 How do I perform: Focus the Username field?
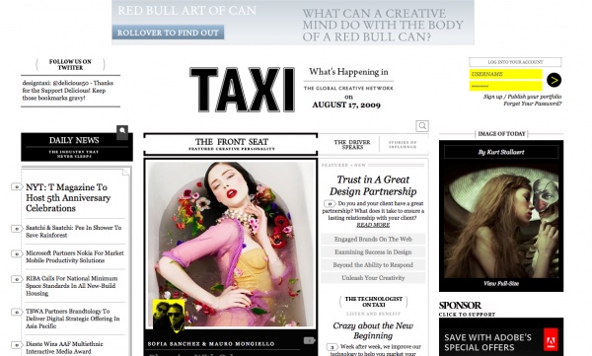[x=505, y=74]
